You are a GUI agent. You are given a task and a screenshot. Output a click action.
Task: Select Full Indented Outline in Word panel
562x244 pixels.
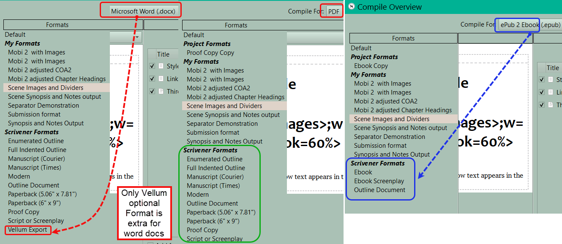[37, 150]
